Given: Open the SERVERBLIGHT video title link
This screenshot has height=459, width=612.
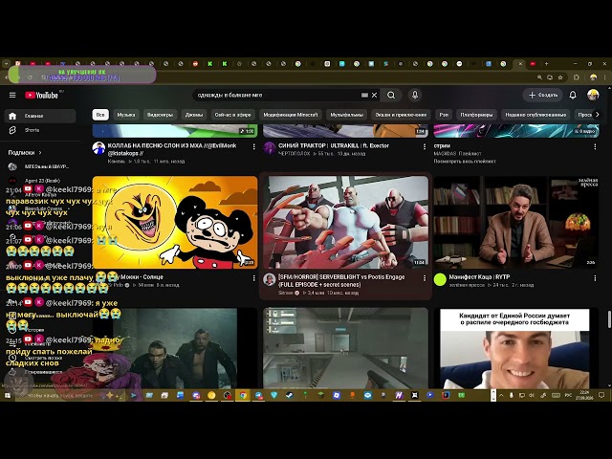Looking at the screenshot, I should click(x=341, y=280).
